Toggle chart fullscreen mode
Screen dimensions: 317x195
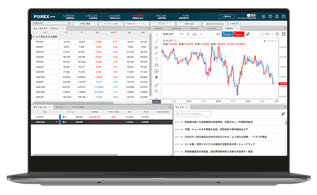tap(284, 34)
